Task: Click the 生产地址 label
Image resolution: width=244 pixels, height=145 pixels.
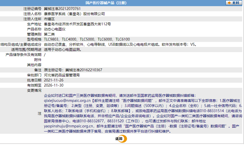Action: point(34,24)
